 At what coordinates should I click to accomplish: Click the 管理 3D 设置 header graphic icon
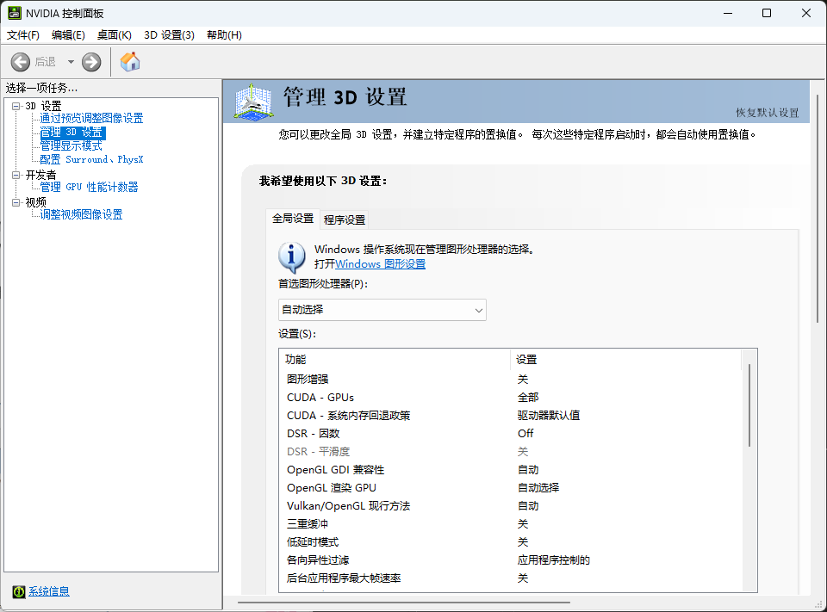point(253,102)
